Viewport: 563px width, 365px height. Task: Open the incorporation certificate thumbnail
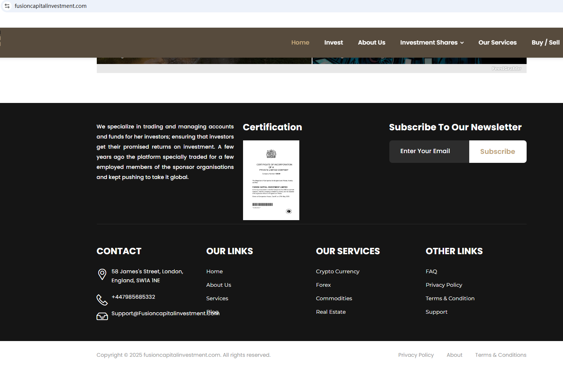click(271, 180)
